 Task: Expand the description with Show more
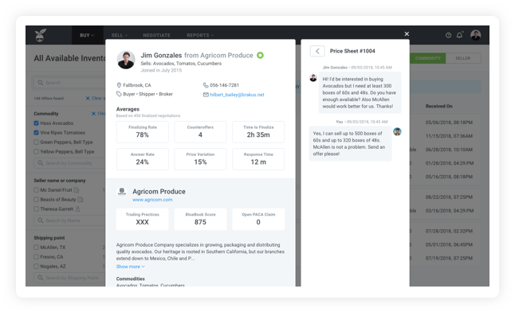(x=130, y=267)
